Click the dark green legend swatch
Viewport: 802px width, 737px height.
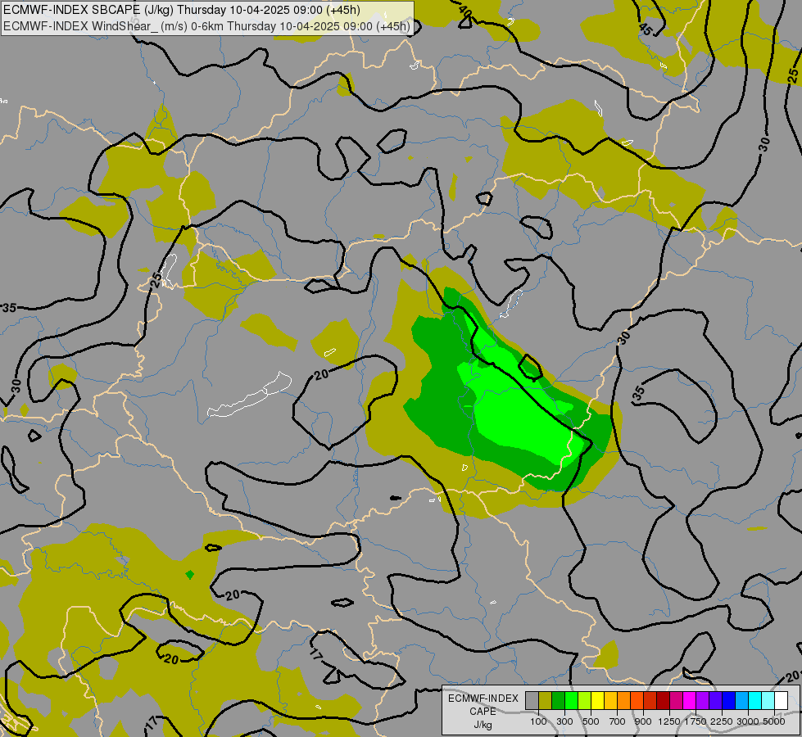point(559,701)
